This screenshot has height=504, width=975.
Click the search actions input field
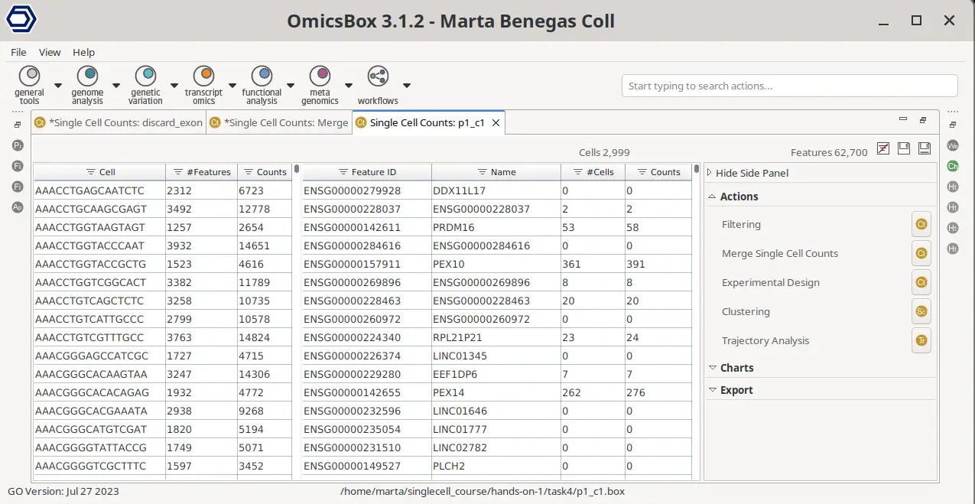[789, 86]
